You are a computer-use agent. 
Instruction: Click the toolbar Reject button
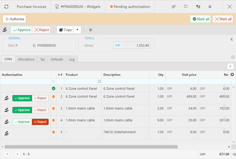click(x=41, y=30)
